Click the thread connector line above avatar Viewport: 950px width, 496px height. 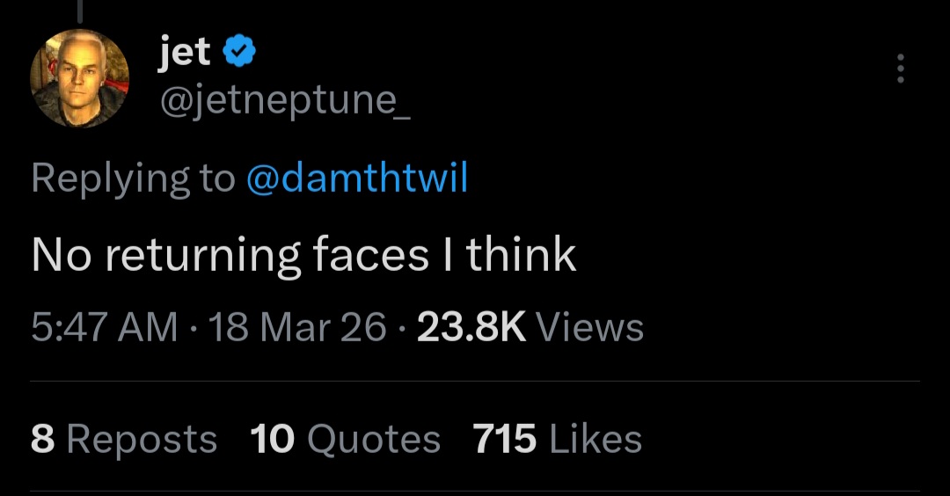[x=79, y=11]
